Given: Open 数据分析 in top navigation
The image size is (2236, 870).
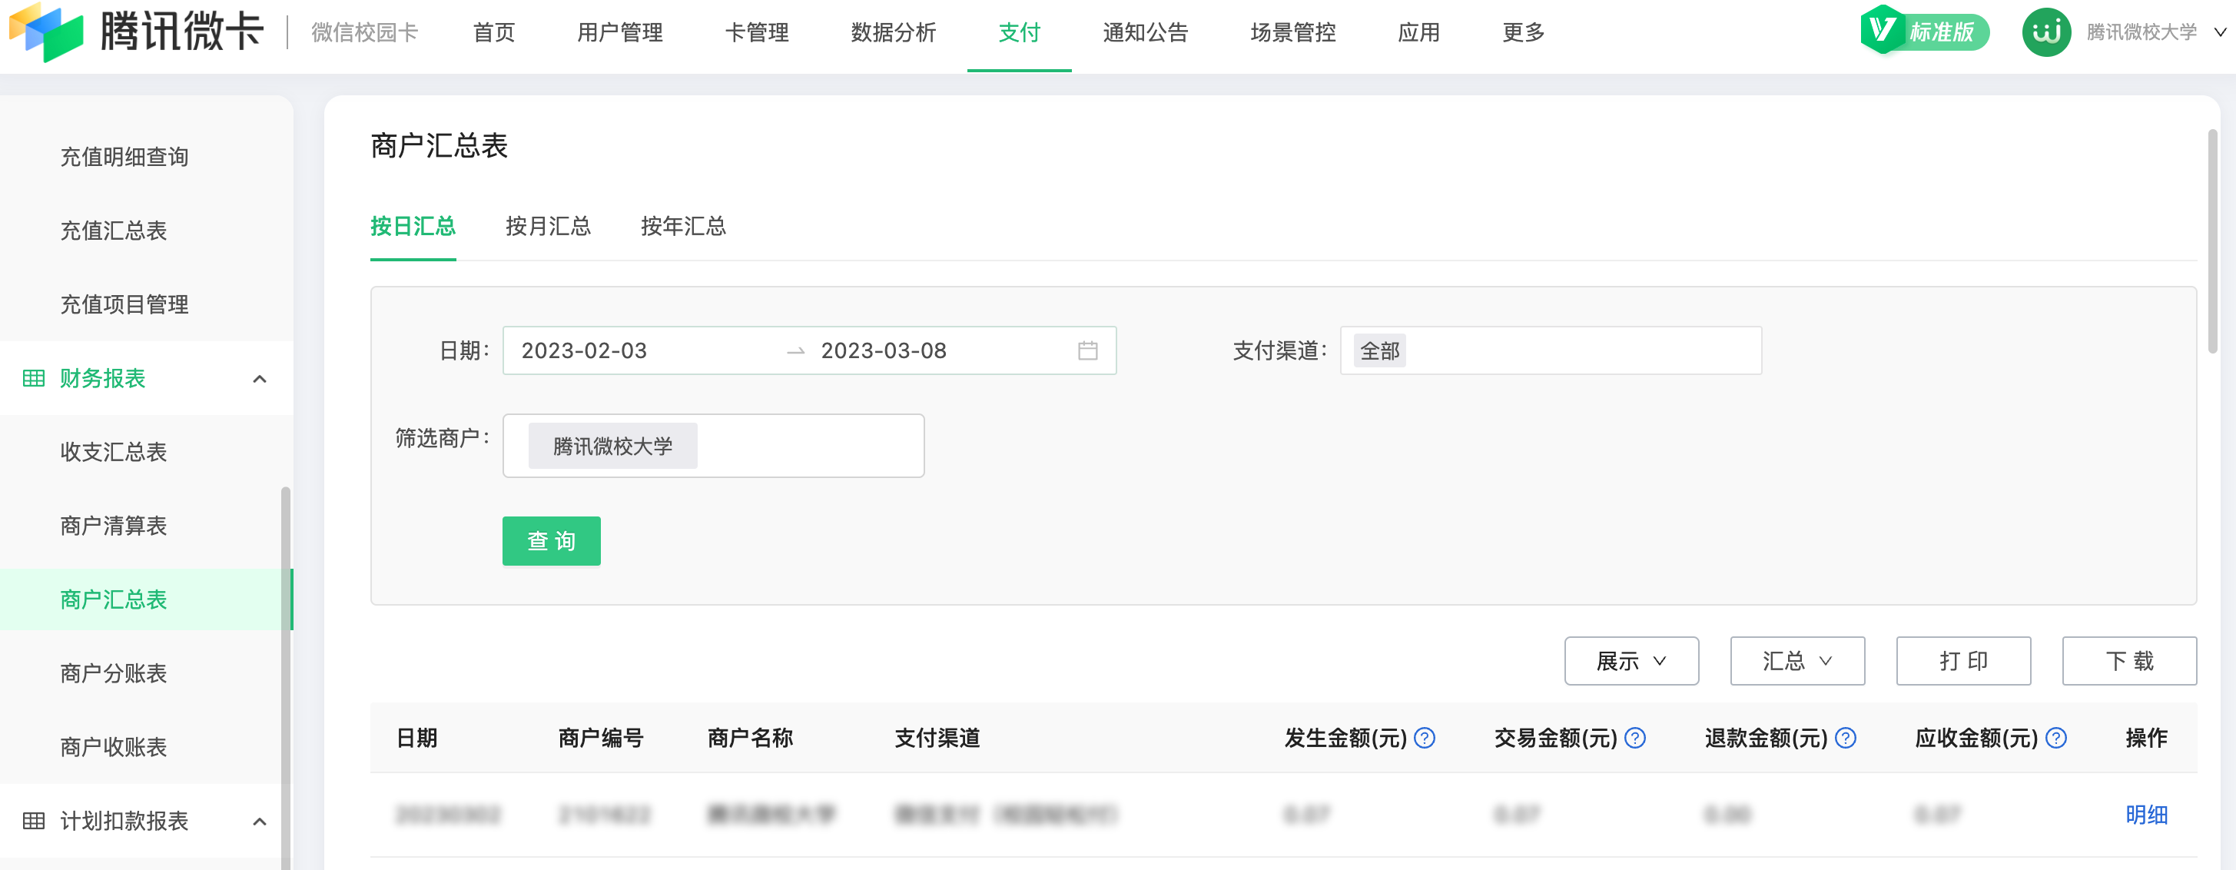Looking at the screenshot, I should 893,33.
